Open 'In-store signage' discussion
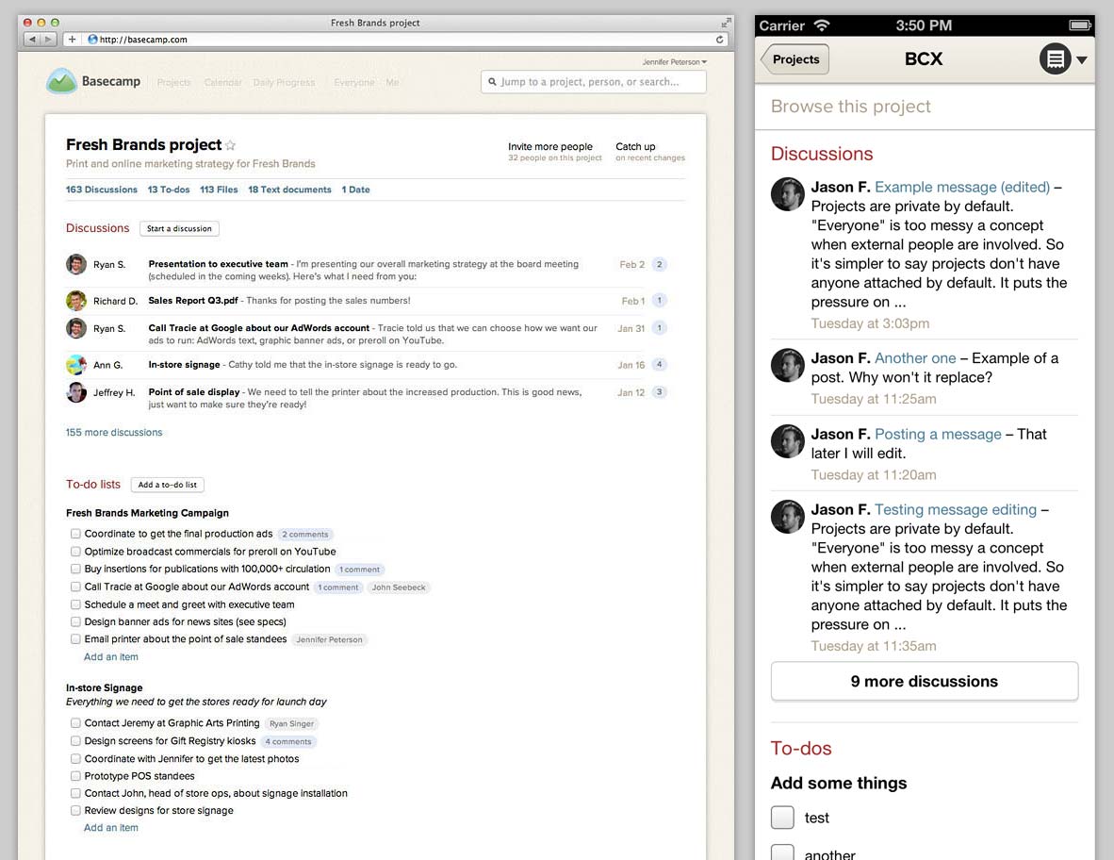1114x860 pixels. (x=184, y=365)
